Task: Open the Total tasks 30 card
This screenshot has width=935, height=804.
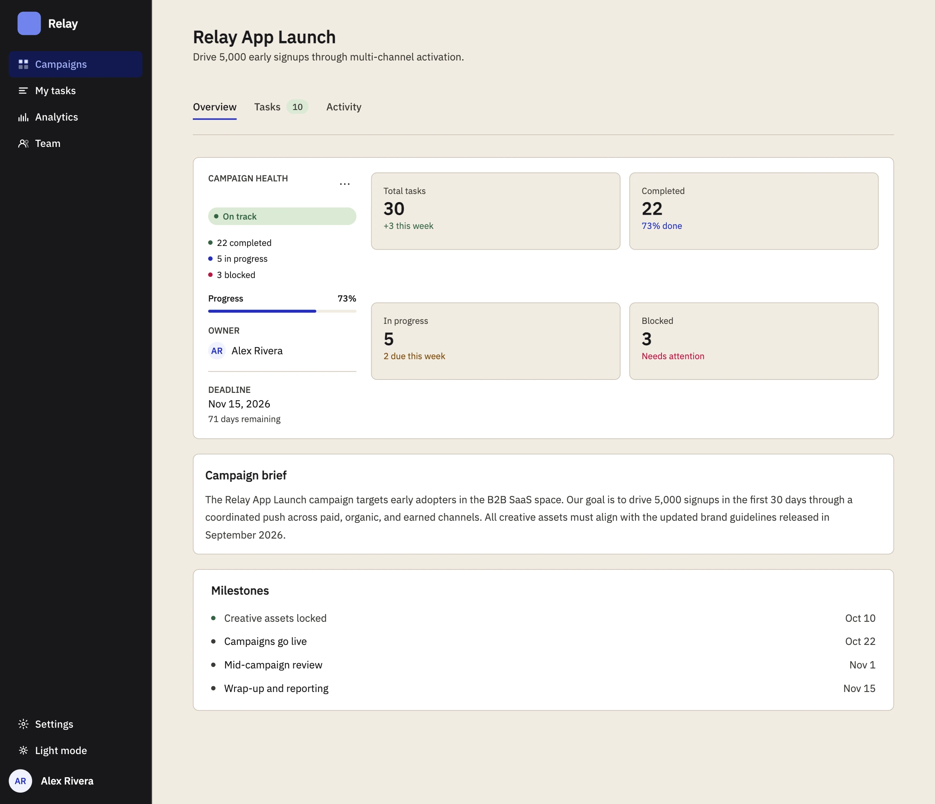Action: tap(496, 211)
